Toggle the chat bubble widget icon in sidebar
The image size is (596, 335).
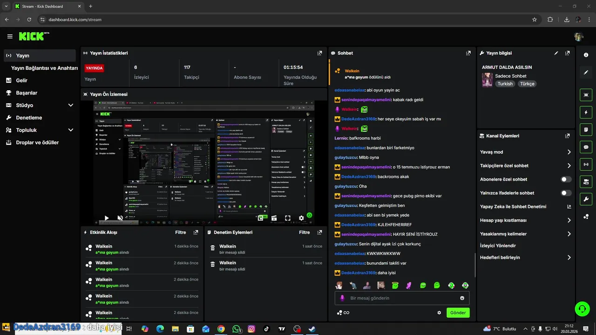(586, 147)
